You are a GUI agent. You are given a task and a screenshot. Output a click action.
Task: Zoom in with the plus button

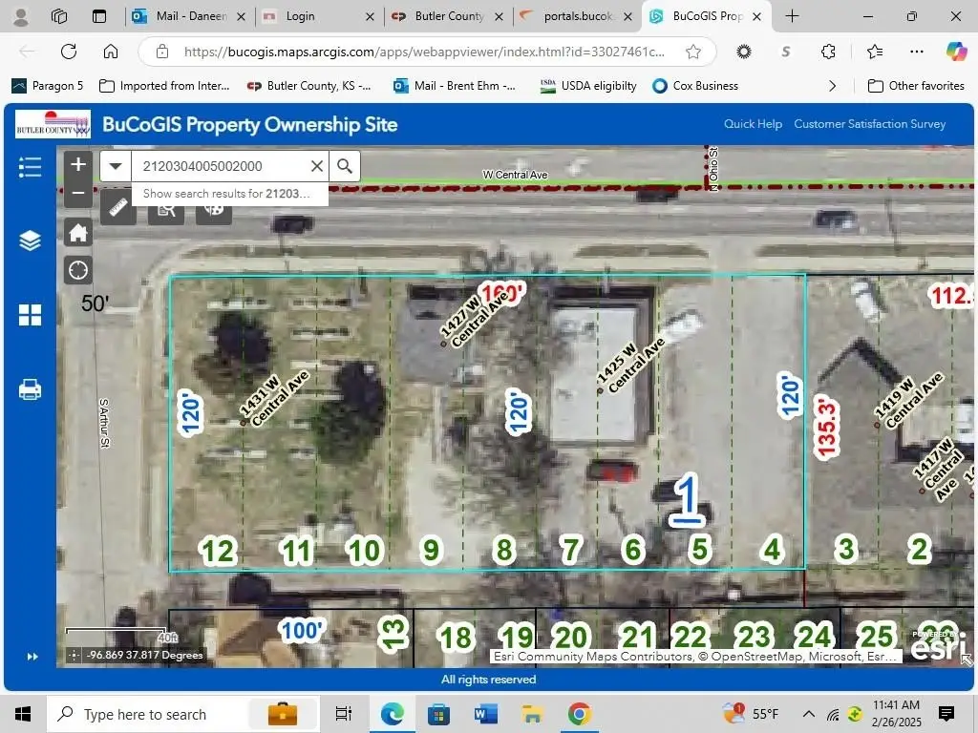point(78,164)
